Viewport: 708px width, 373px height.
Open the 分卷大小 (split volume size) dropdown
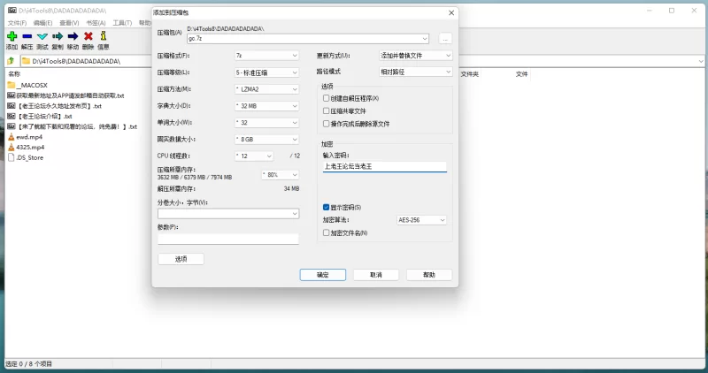pyautogui.click(x=228, y=213)
